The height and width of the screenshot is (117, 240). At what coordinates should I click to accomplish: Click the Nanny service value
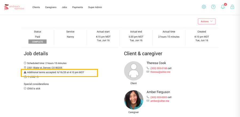coord(70,37)
